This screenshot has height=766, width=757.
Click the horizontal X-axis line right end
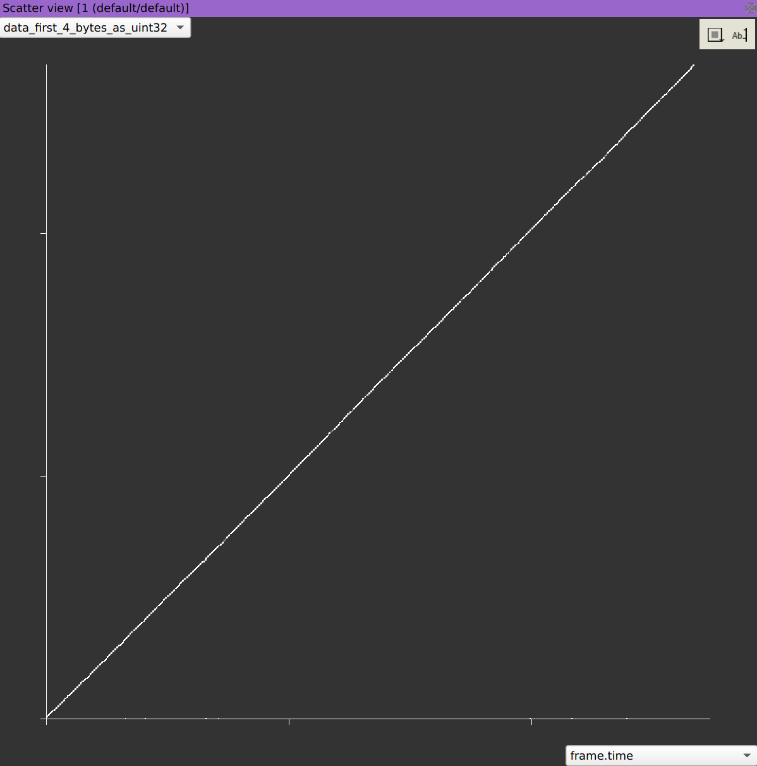coord(706,719)
